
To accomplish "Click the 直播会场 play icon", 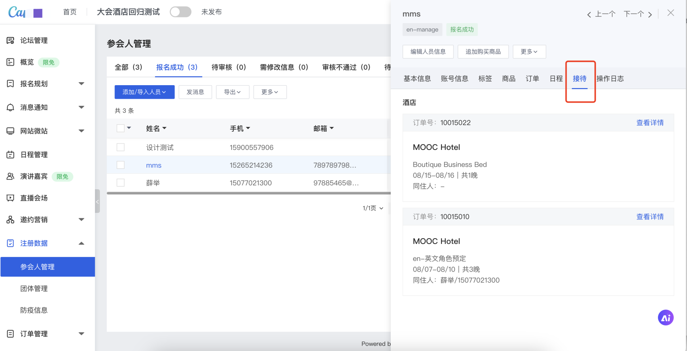I will [10, 198].
